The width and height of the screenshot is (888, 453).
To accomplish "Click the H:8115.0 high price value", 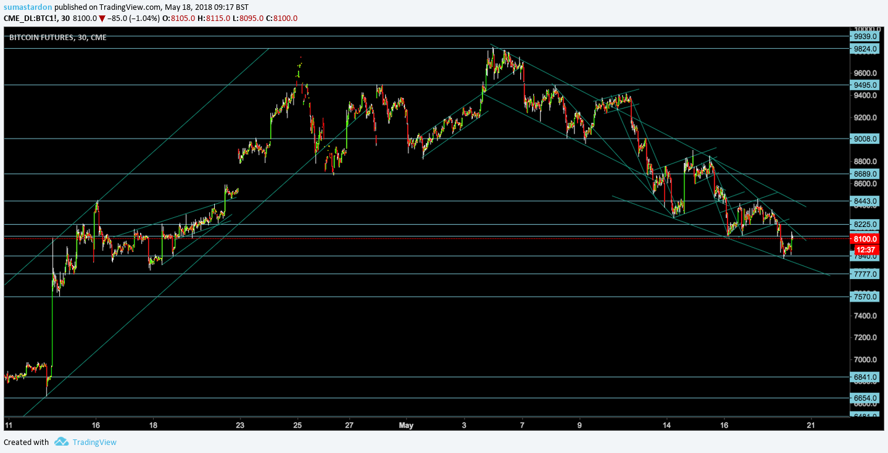I will point(214,18).
